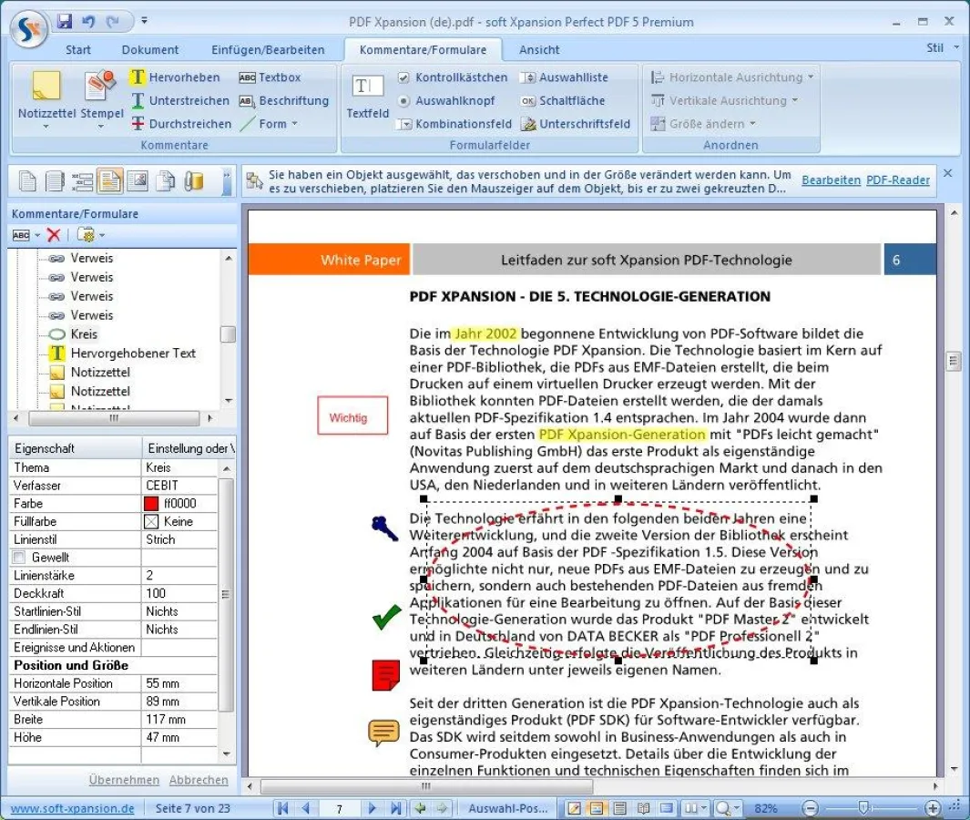970x820 pixels.
Task: Click the zoom magnifier icon in the status bar
Action: pyautogui.click(x=726, y=808)
